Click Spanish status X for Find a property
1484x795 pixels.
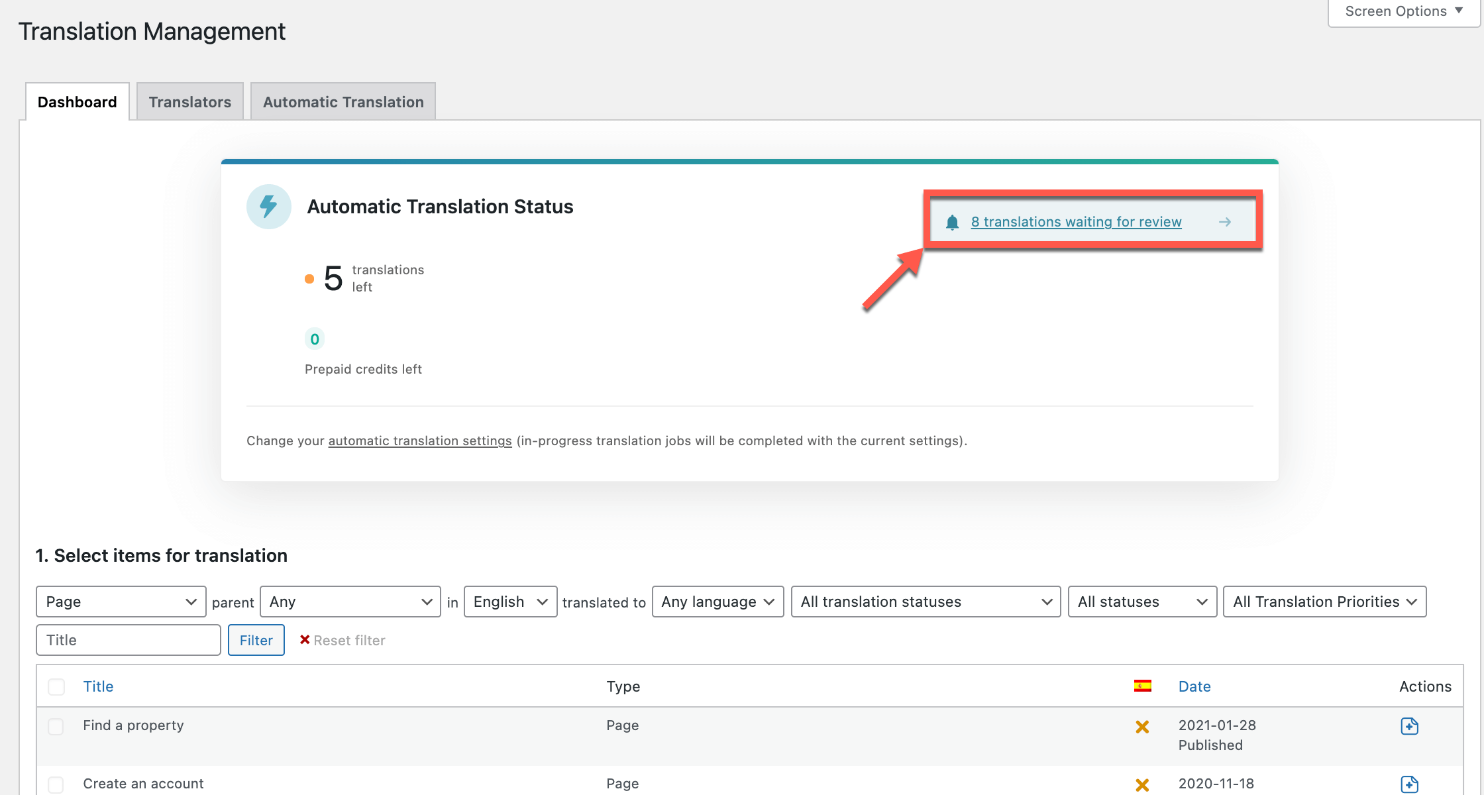click(1142, 727)
